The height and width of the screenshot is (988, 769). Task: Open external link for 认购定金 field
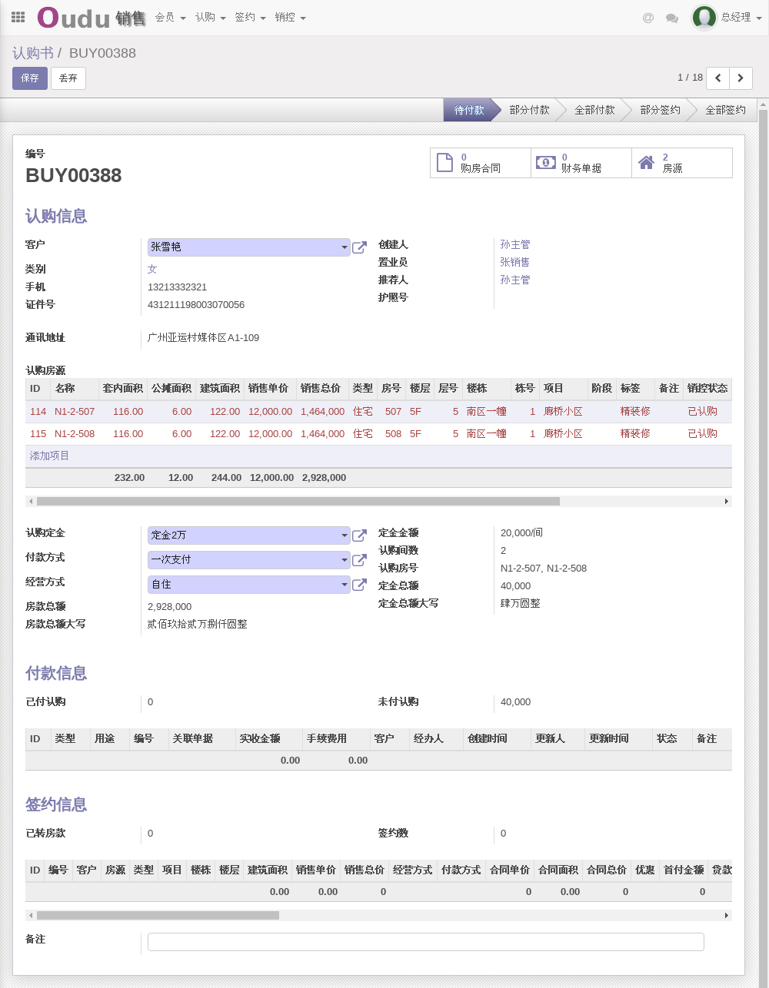pyautogui.click(x=359, y=535)
